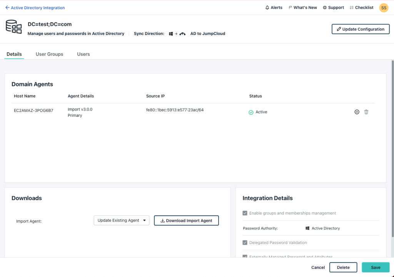Click the Update Configuration button
Screen dimensions: 394x277
click(x=361, y=29)
